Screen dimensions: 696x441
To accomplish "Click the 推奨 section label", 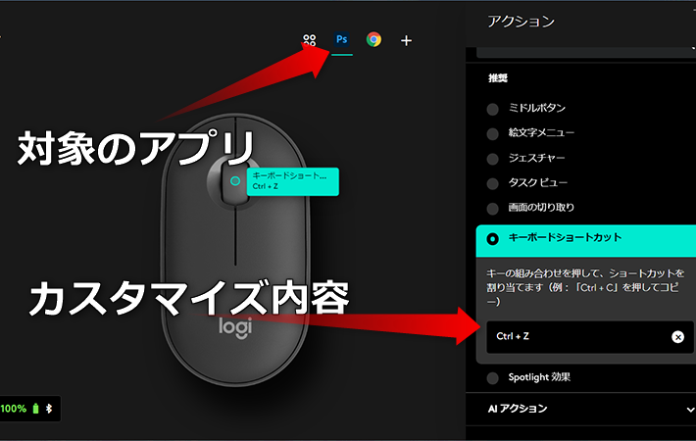I will [498, 78].
